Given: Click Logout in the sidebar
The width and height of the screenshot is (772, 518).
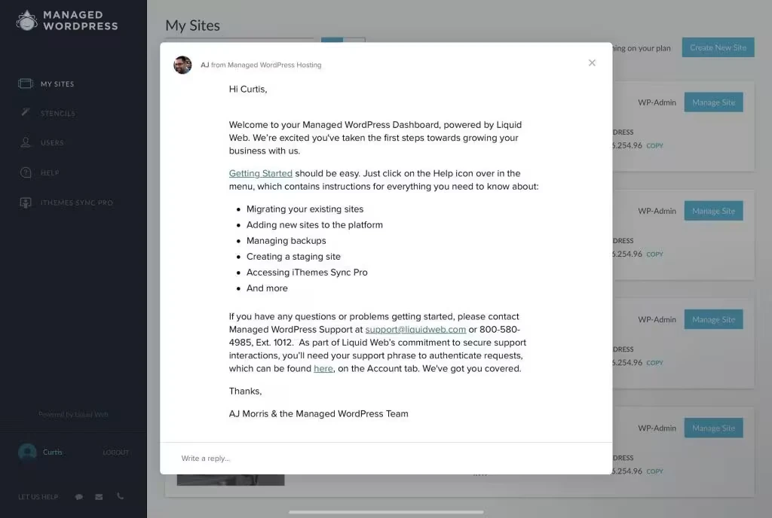Looking at the screenshot, I should (x=115, y=452).
